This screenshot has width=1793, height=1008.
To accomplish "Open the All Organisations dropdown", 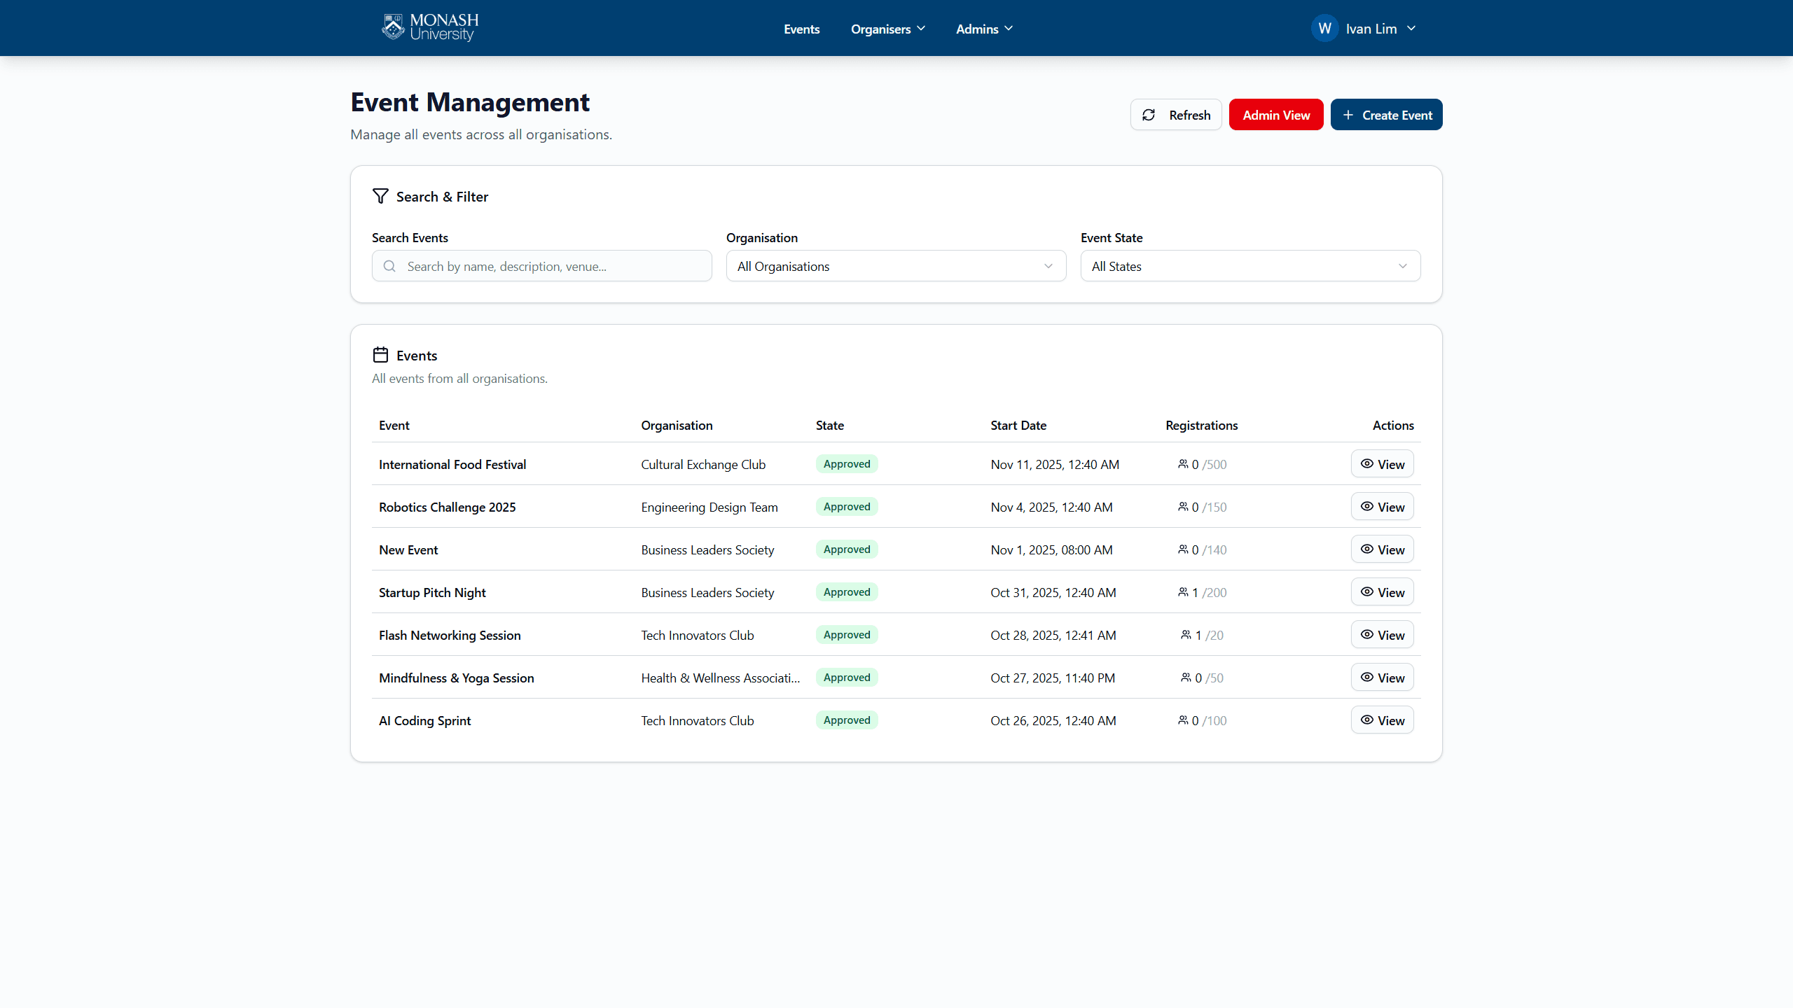I will click(x=896, y=266).
